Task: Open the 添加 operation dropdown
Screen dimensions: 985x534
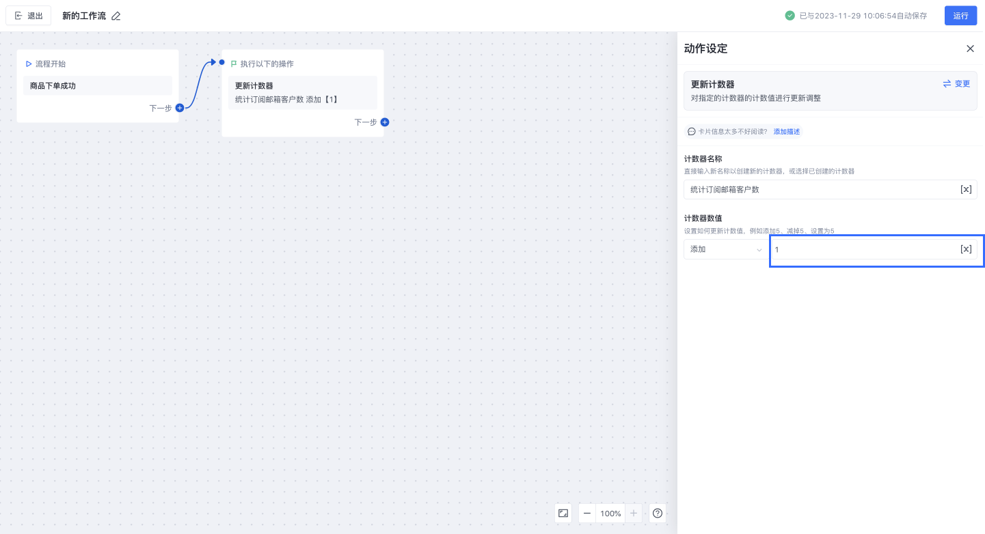Action: [x=725, y=249]
